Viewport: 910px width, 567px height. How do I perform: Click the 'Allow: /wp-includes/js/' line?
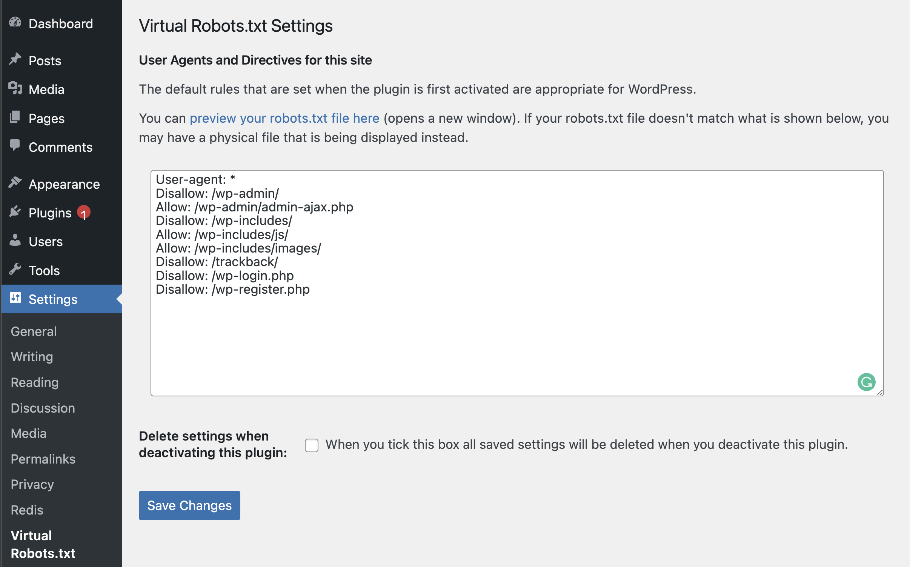(x=222, y=234)
